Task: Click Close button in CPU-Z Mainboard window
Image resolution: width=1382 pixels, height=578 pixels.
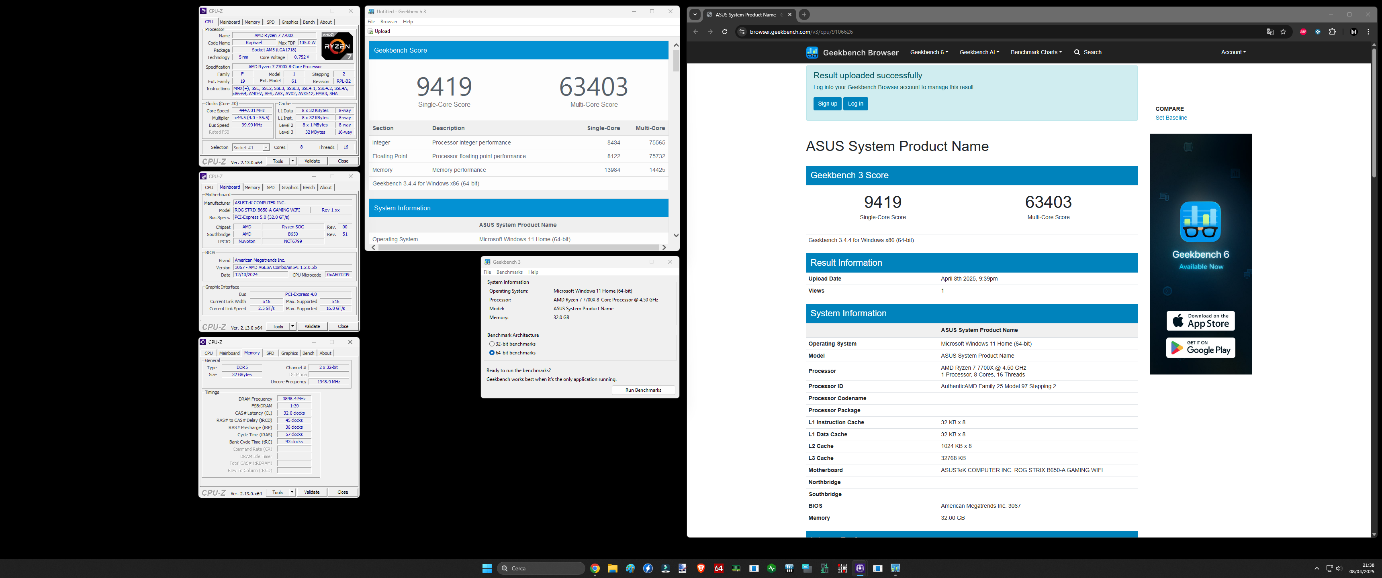Action: [x=343, y=326]
